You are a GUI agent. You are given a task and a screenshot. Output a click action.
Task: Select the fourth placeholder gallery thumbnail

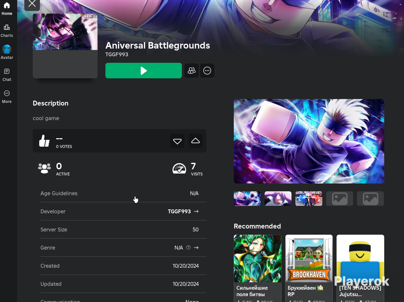pyautogui.click(x=339, y=198)
